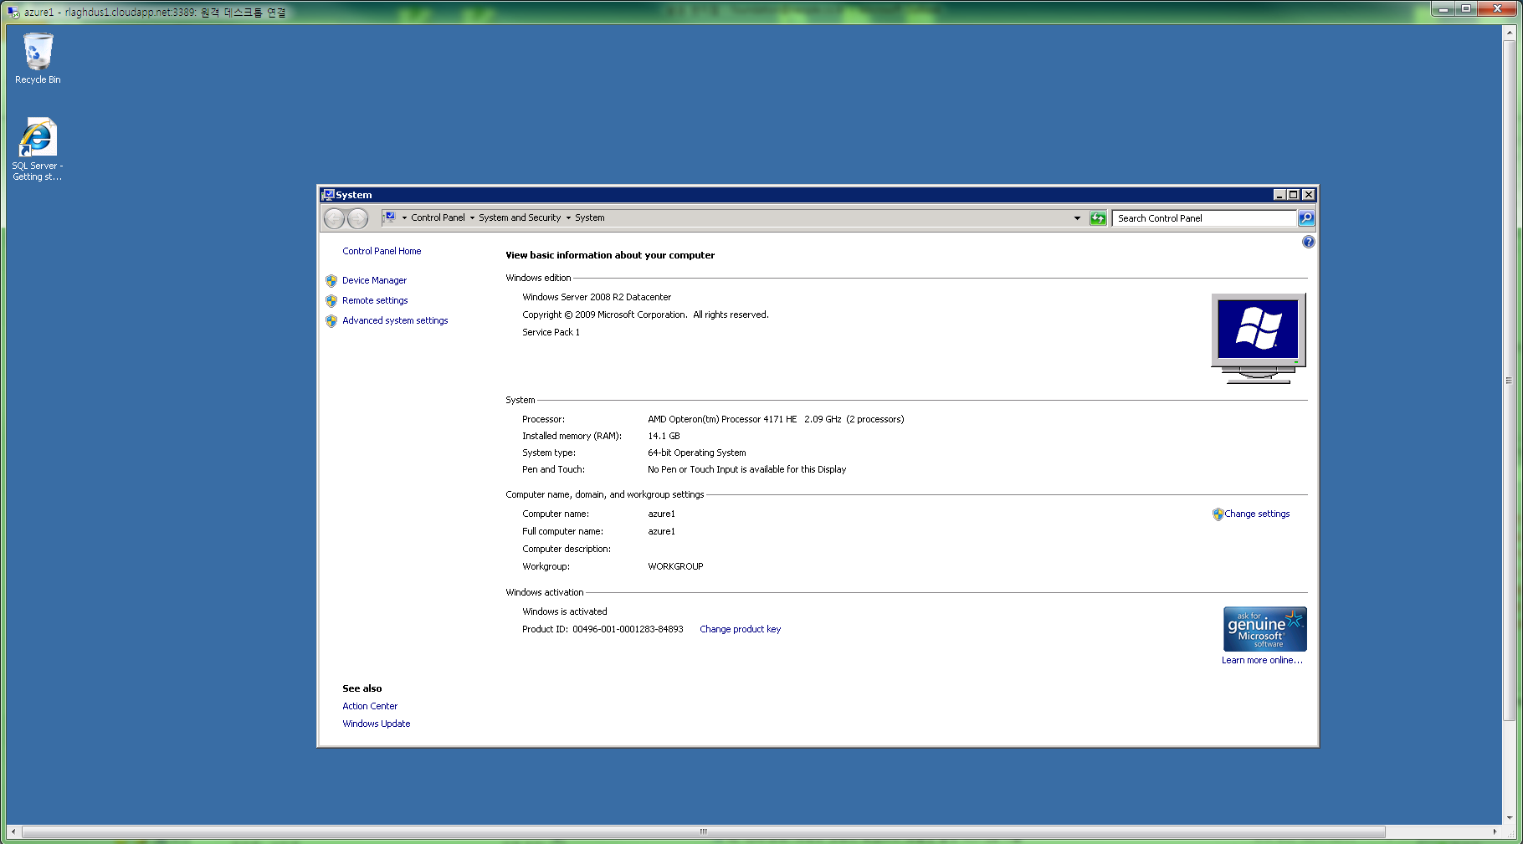Click the Workgroup value 'WORKGROUP'
Image resolution: width=1523 pixels, height=844 pixels.
[675, 566]
